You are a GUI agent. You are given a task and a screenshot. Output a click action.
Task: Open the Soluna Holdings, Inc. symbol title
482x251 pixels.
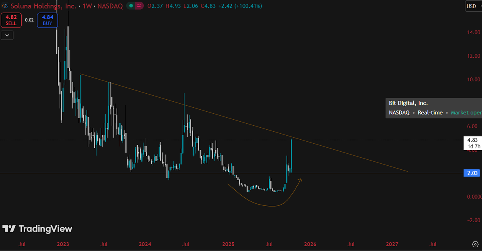44,6
